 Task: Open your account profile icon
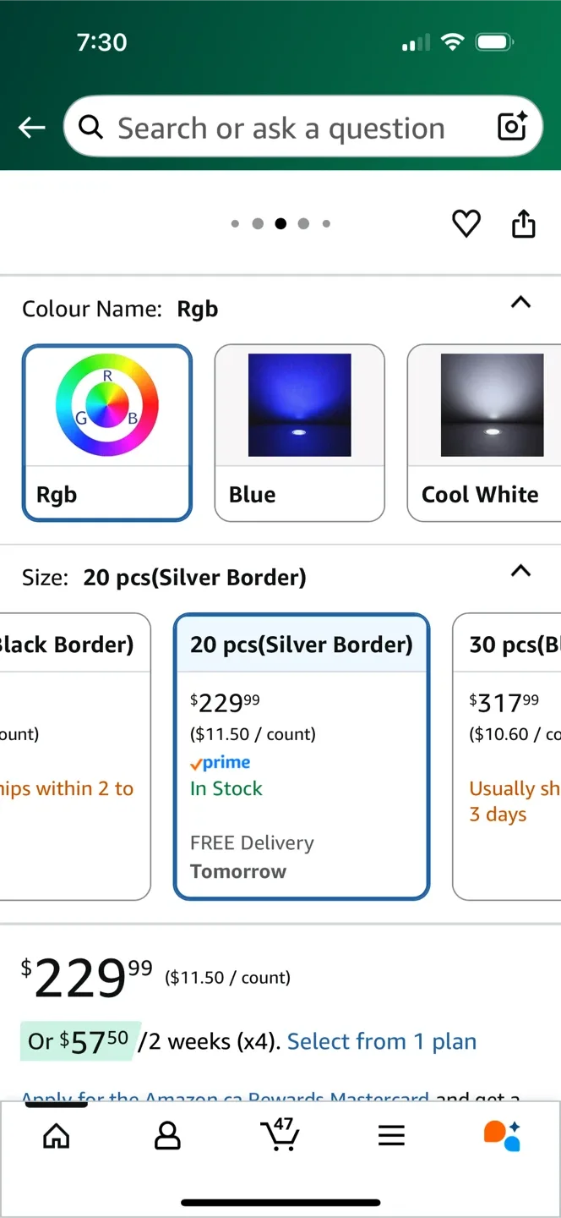[167, 1136]
